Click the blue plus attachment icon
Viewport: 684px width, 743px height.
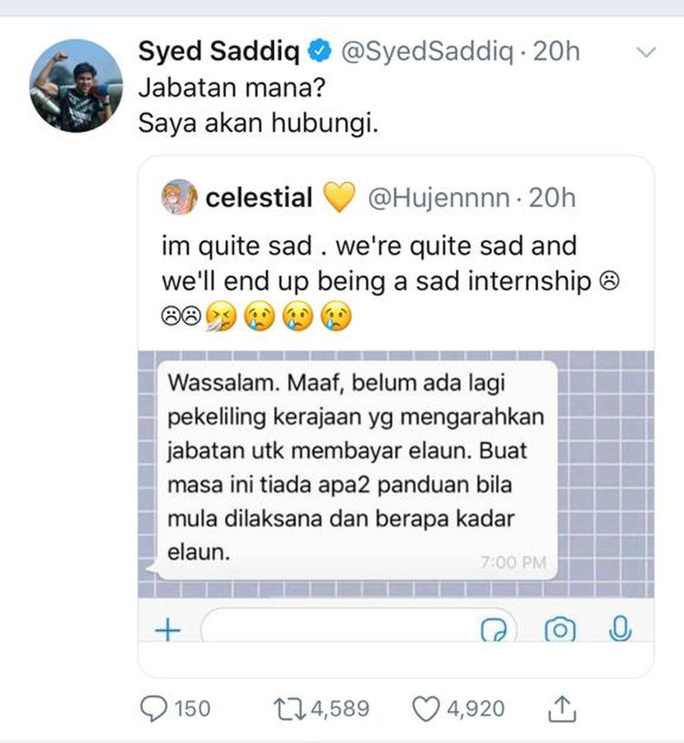tap(168, 630)
